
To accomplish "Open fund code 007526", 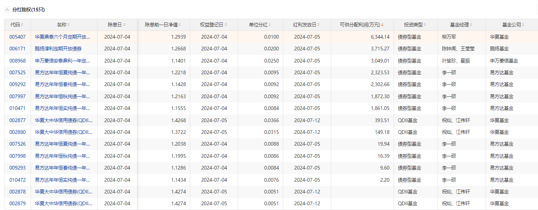I will point(17,144).
